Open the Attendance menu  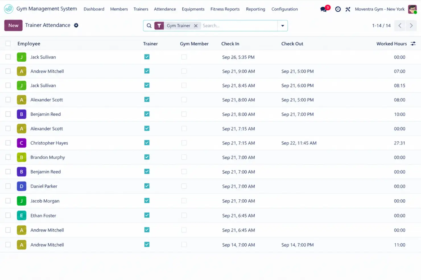165,9
